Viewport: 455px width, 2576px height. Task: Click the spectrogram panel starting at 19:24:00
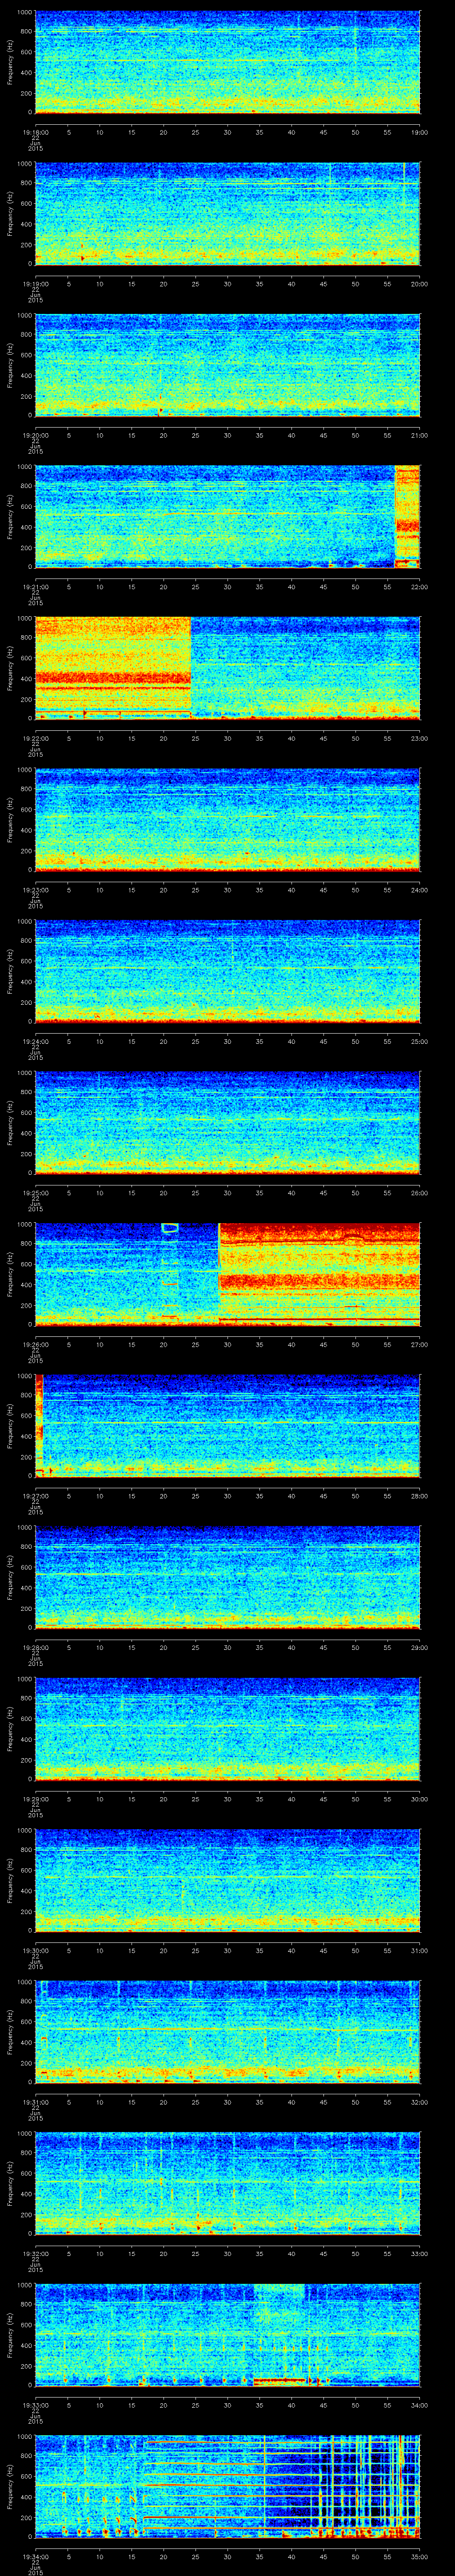pyautogui.click(x=228, y=970)
